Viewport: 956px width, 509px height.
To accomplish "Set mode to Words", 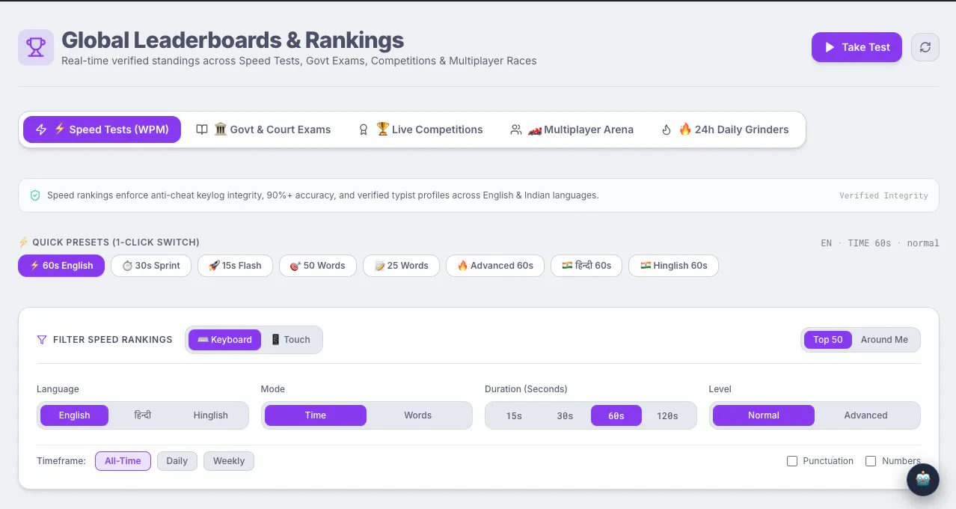I will (418, 415).
